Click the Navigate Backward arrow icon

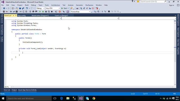4,8
